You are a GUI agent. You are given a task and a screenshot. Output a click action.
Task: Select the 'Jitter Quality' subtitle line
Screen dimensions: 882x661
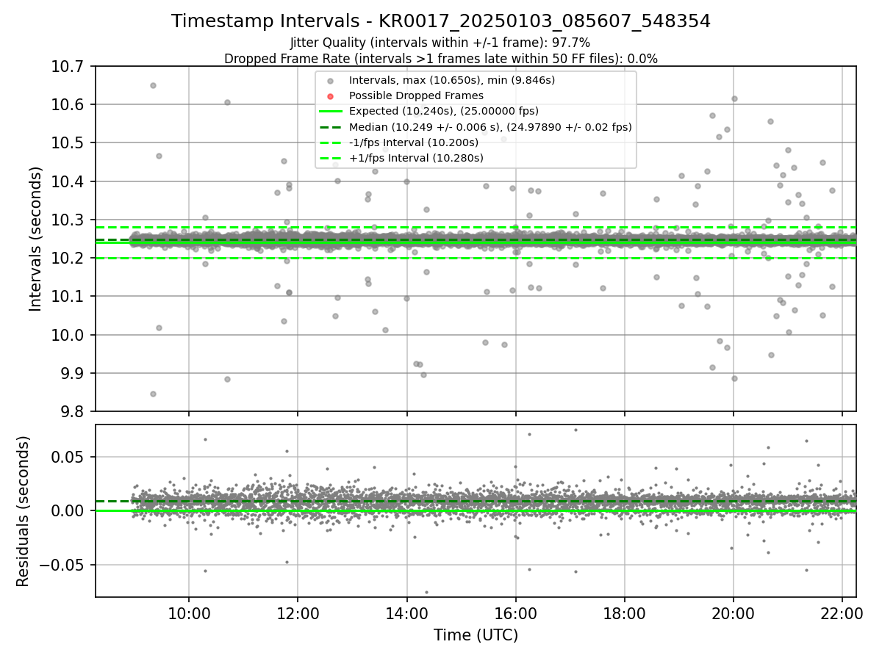[x=440, y=43]
